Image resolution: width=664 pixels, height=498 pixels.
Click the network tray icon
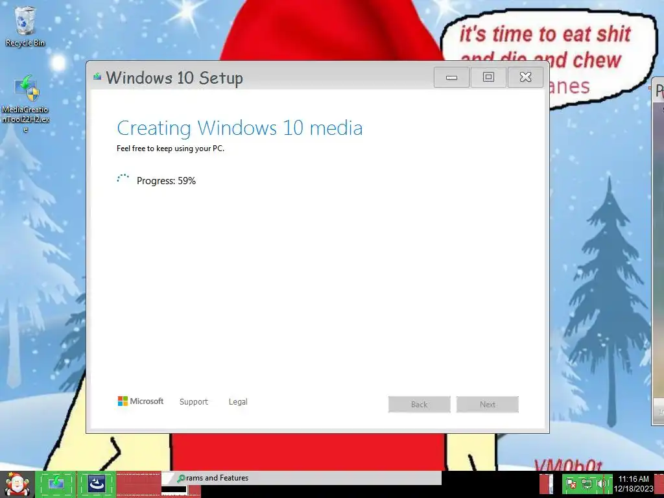pos(586,484)
